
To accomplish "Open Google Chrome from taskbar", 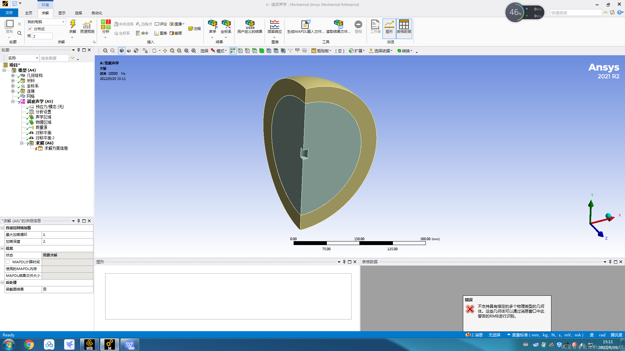I will tap(29, 344).
